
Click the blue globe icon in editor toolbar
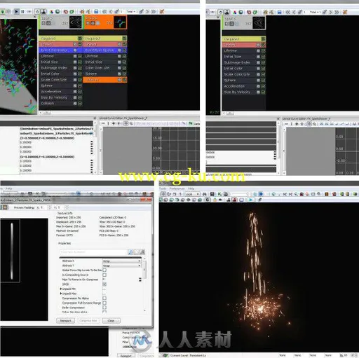(260, 194)
